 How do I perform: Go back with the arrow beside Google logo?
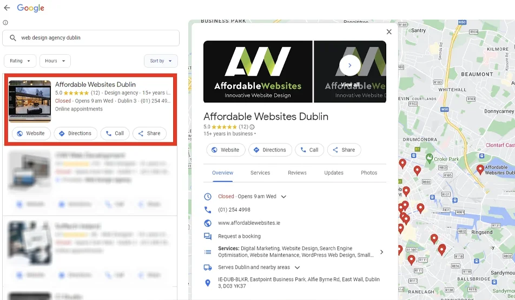click(x=7, y=8)
